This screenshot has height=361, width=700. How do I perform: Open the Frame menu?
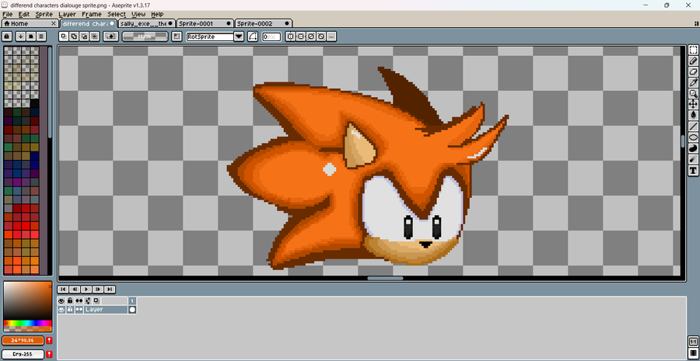92,14
